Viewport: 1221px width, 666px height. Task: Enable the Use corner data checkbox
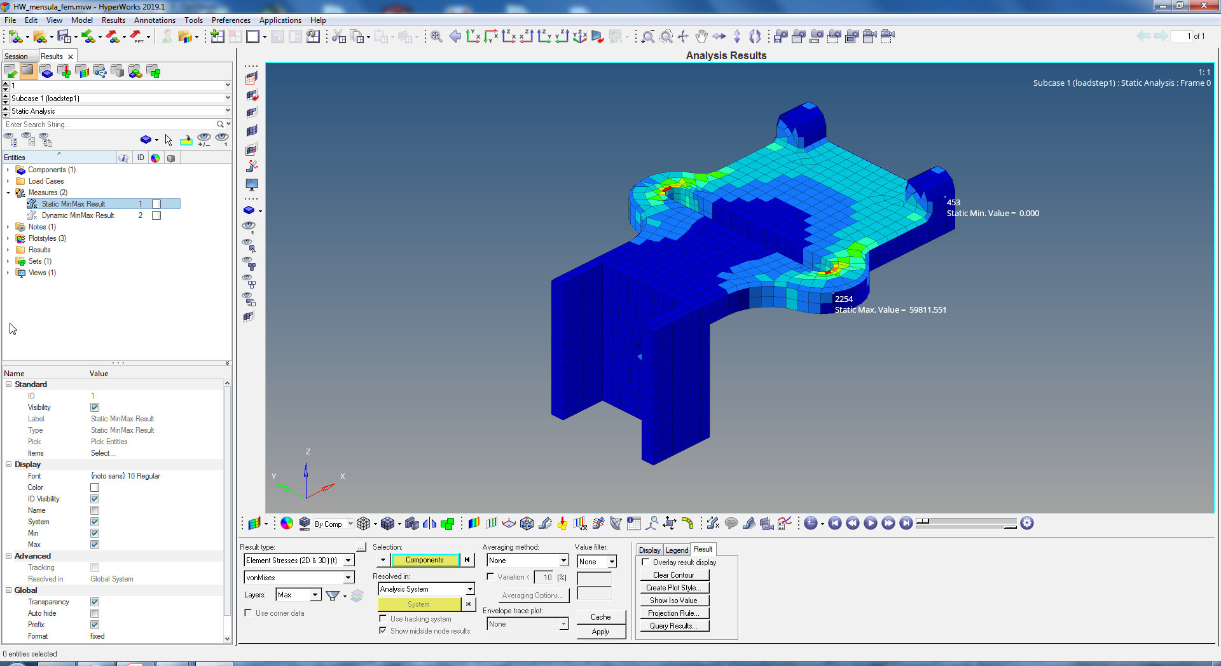pos(249,613)
